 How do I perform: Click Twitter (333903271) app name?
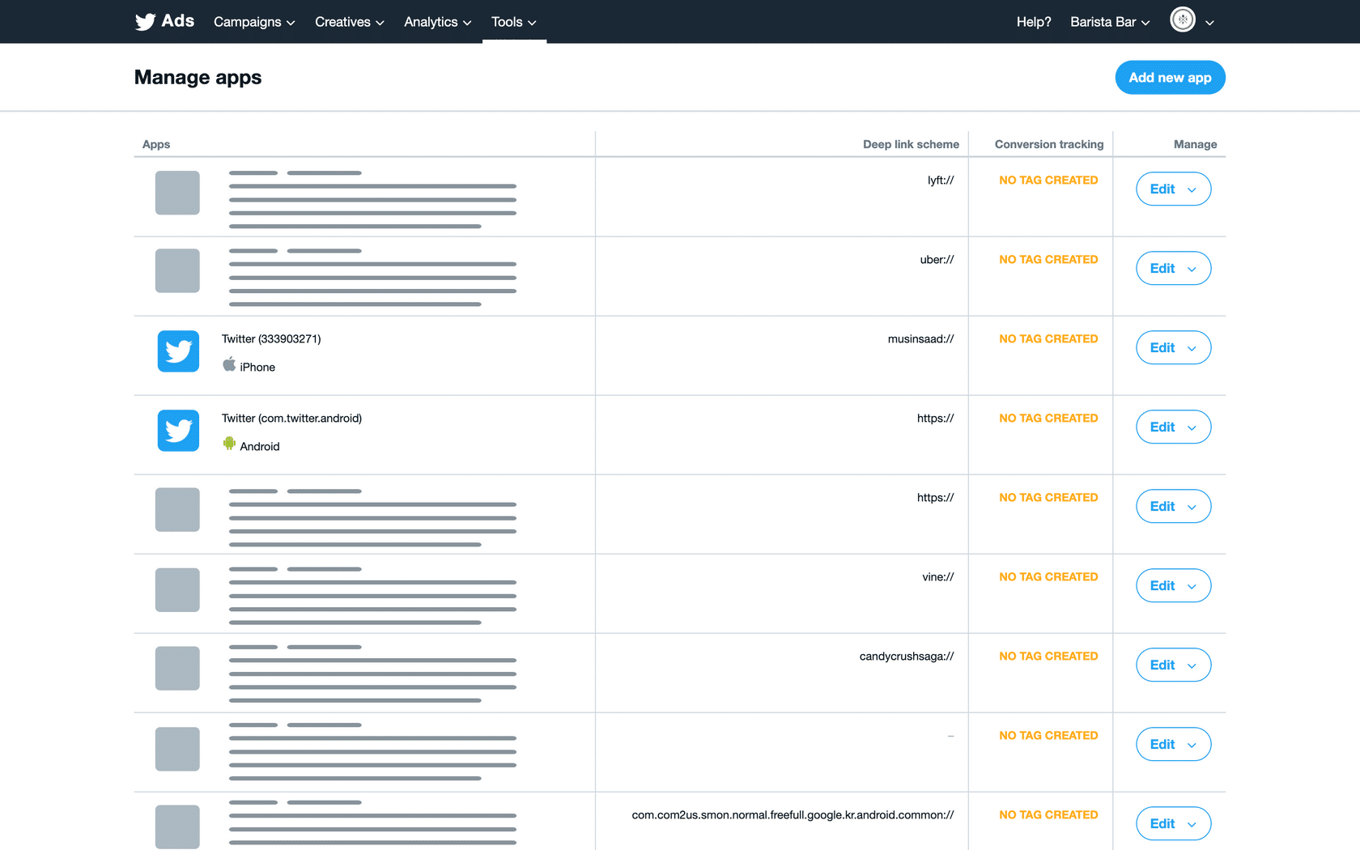[271, 338]
